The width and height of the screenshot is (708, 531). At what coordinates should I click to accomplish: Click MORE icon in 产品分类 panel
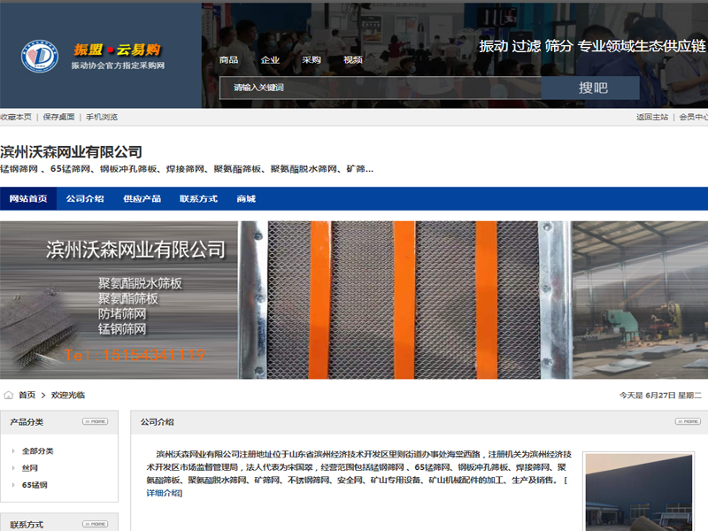(x=95, y=421)
